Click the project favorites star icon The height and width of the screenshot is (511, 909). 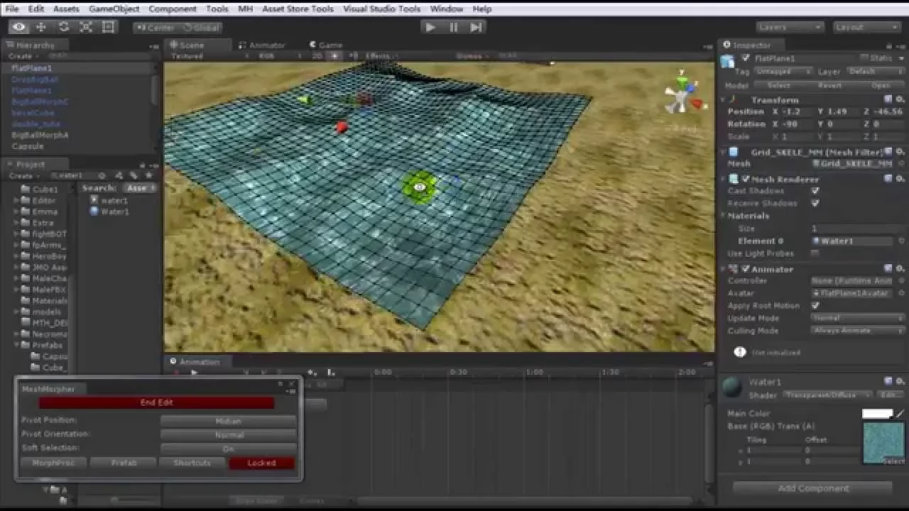pos(148,175)
